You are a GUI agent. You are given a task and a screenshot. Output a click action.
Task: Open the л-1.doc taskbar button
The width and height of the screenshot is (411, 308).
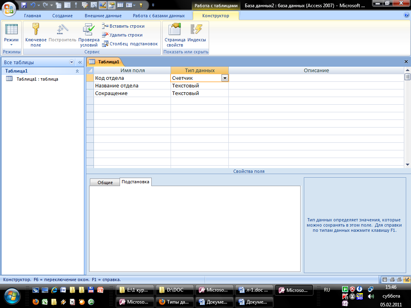click(254, 290)
